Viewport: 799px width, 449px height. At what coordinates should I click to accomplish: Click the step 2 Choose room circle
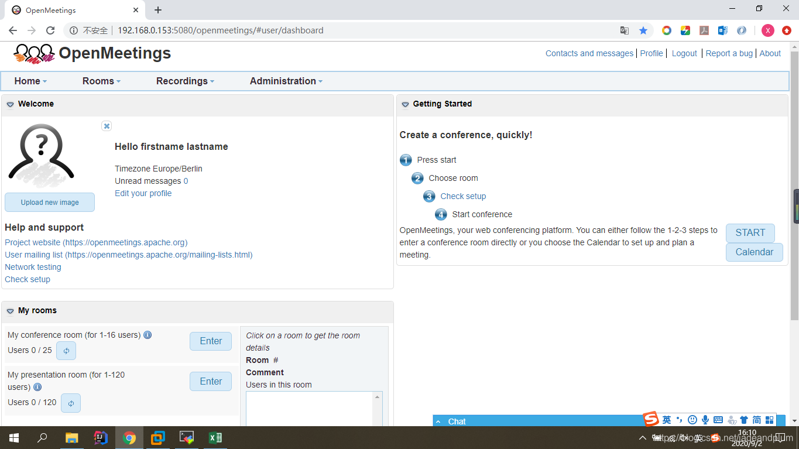pos(417,178)
